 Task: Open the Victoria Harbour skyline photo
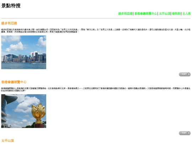point(23,52)
